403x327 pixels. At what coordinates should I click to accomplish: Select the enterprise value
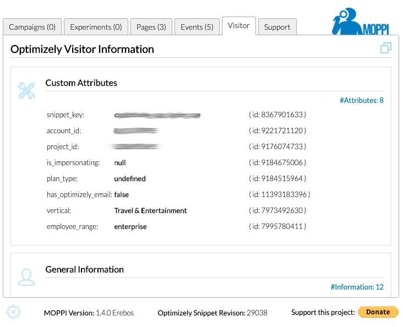click(x=130, y=226)
